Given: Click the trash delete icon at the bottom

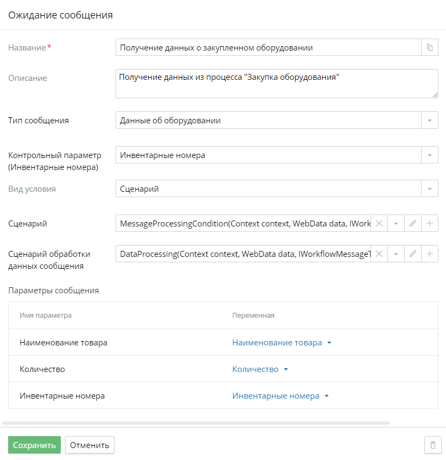Looking at the screenshot, I should click(433, 445).
